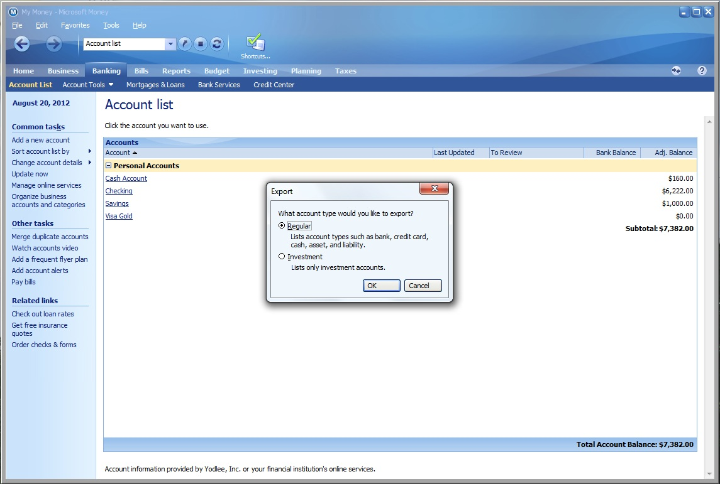Expand the Sort account list by submenu arrow
720x484 pixels.
89,151
